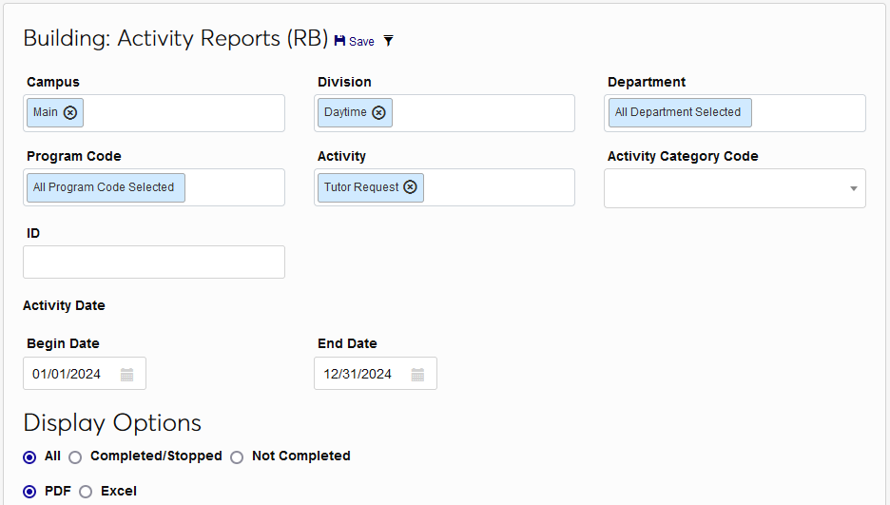Screen dimensions: 890x505
Task: Click the Save link text
Action: (x=361, y=42)
